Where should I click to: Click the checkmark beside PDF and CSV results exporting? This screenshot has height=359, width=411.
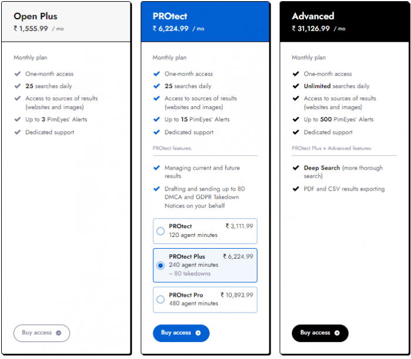296,189
